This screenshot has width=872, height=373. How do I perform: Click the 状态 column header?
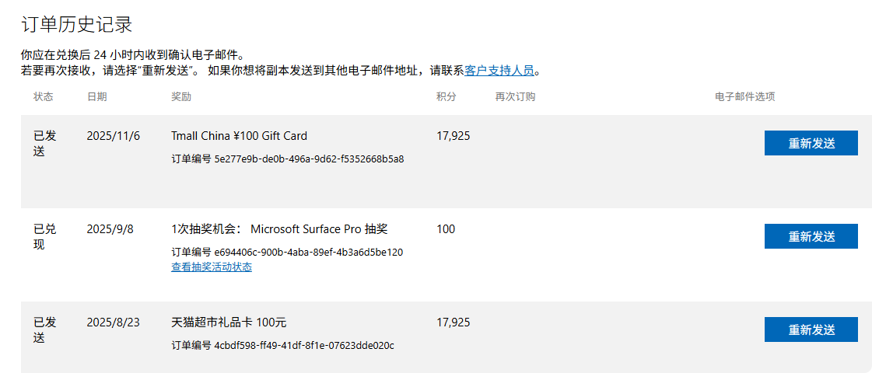pos(44,97)
